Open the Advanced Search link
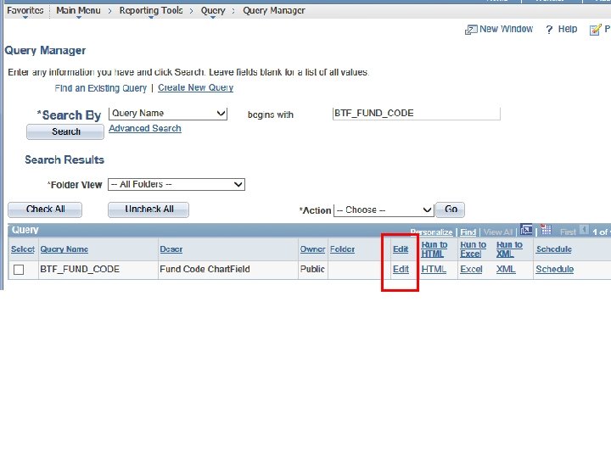Screen dimensions: 611x458 (145, 129)
